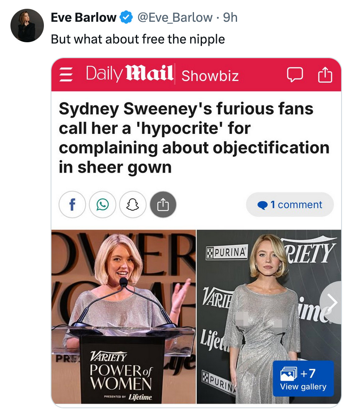Click View gallery +7 button

coord(304,379)
